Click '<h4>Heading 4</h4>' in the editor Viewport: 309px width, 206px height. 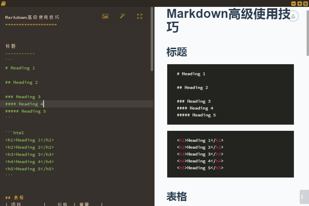point(30,162)
